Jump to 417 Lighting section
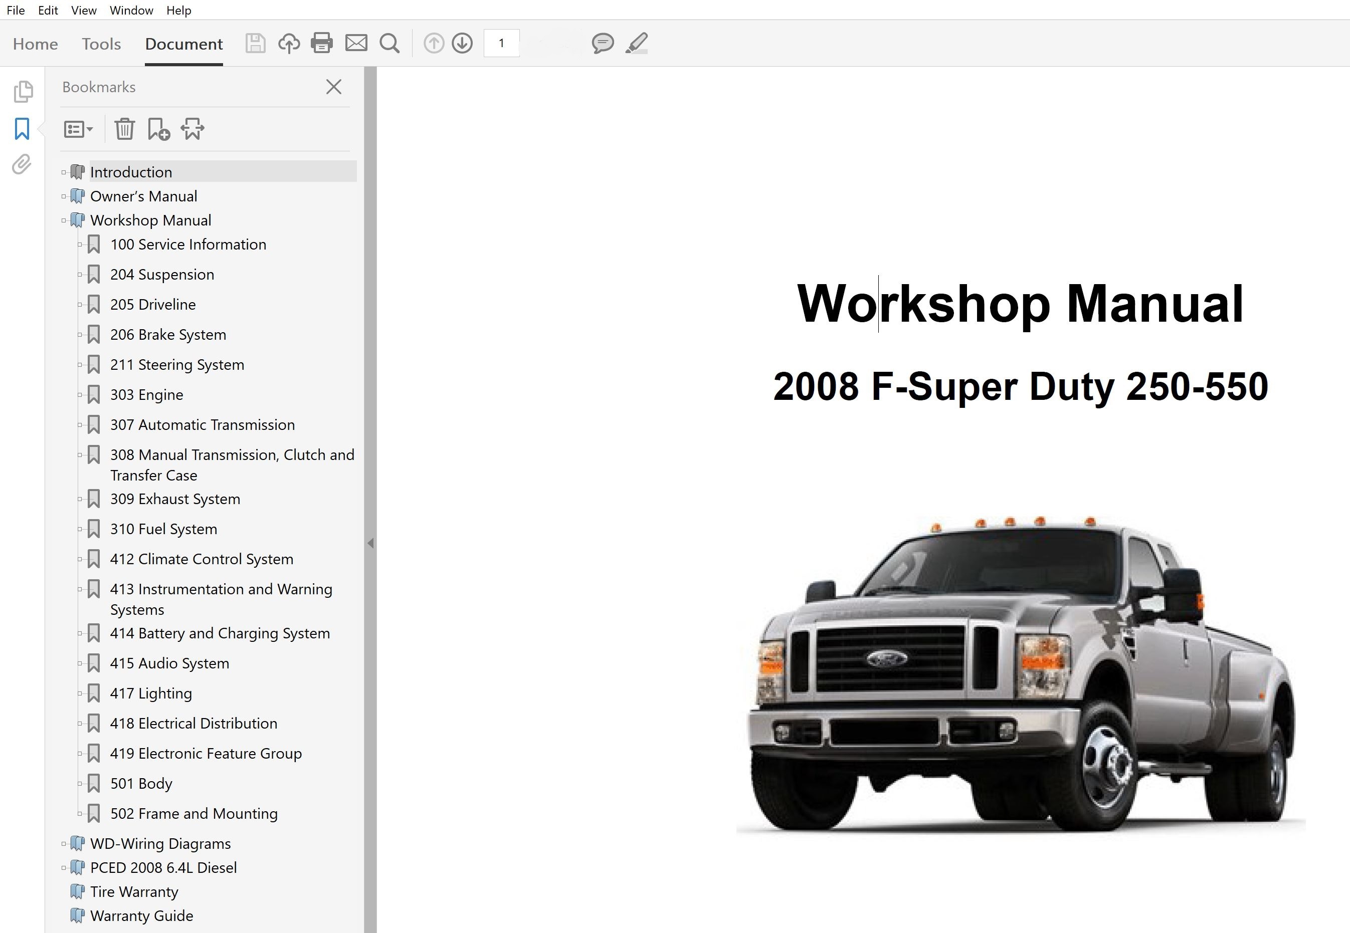 pyautogui.click(x=151, y=693)
